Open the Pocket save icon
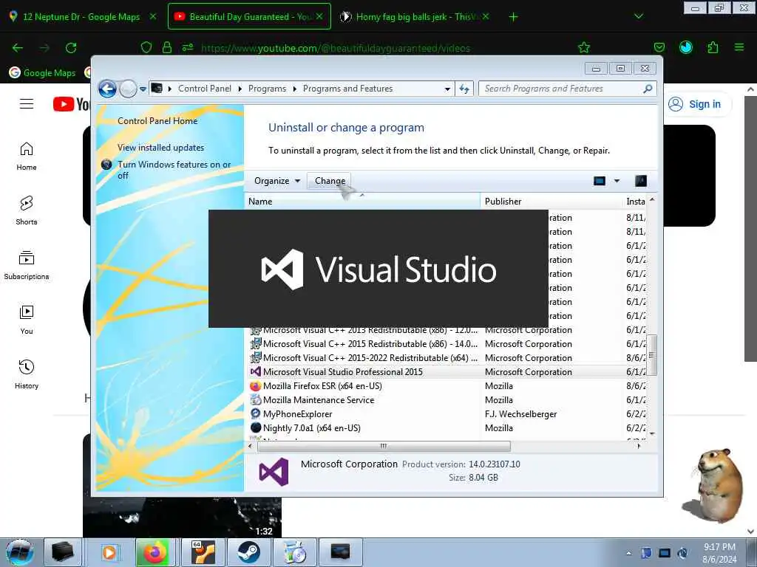The width and height of the screenshot is (757, 567). pyautogui.click(x=659, y=47)
